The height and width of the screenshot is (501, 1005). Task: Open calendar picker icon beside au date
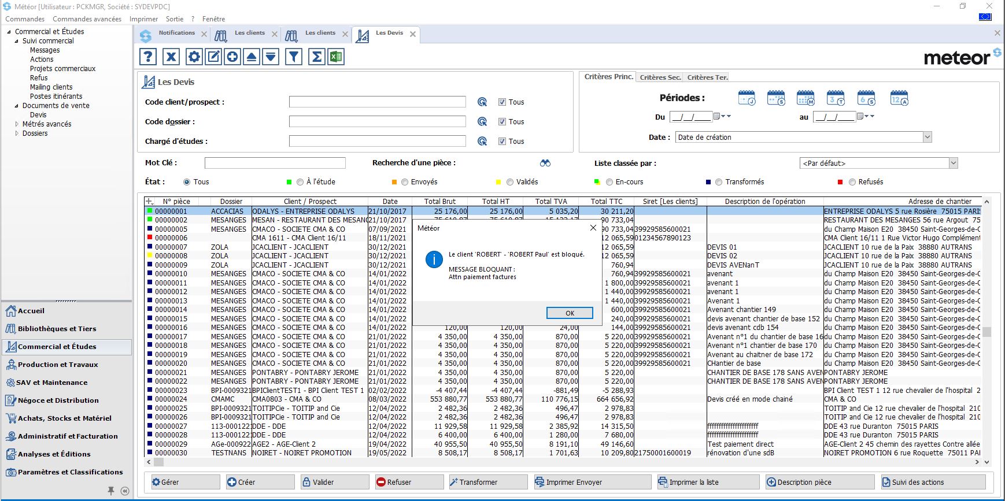point(860,116)
